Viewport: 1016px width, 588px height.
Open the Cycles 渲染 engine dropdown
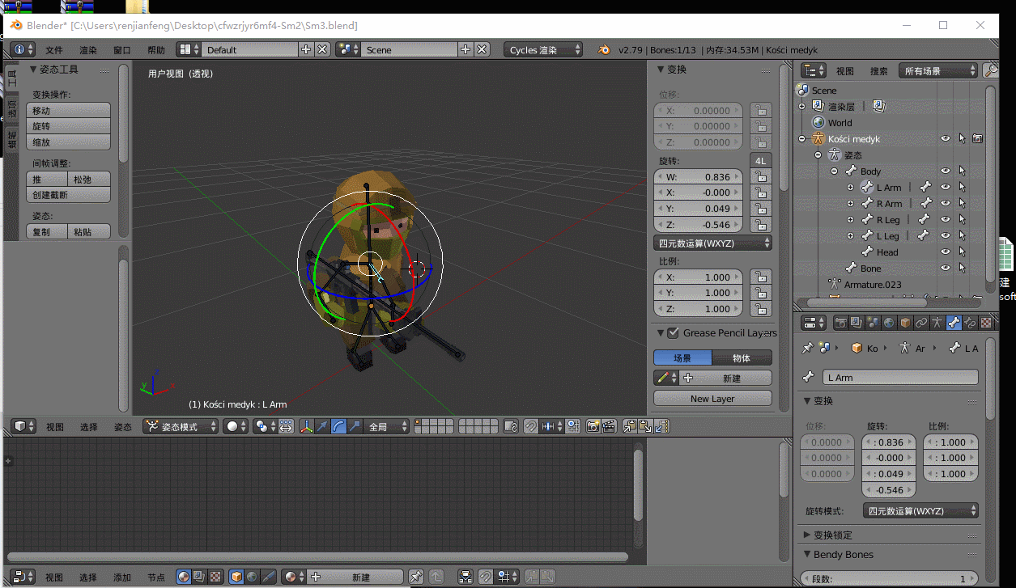pyautogui.click(x=542, y=50)
